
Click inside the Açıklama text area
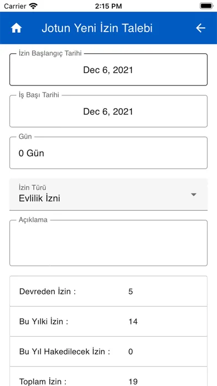(x=108, y=243)
